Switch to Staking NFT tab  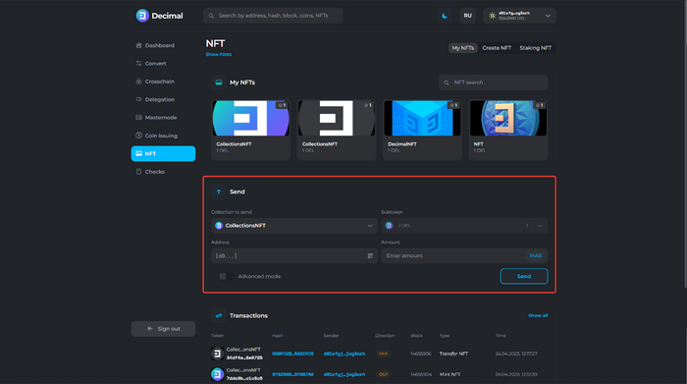click(x=536, y=48)
